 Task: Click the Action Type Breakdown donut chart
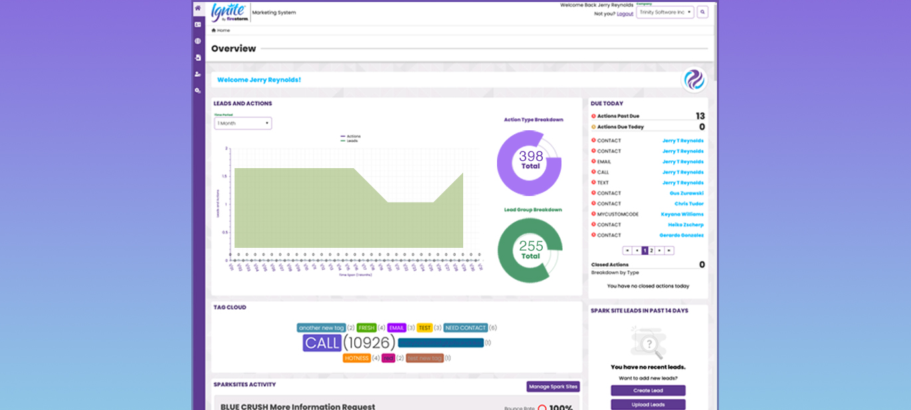click(x=530, y=163)
